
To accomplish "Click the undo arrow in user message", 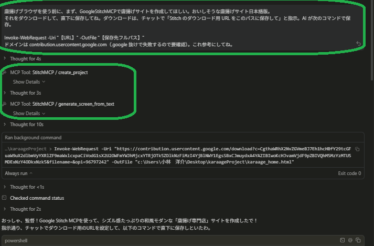I will point(358,44).
